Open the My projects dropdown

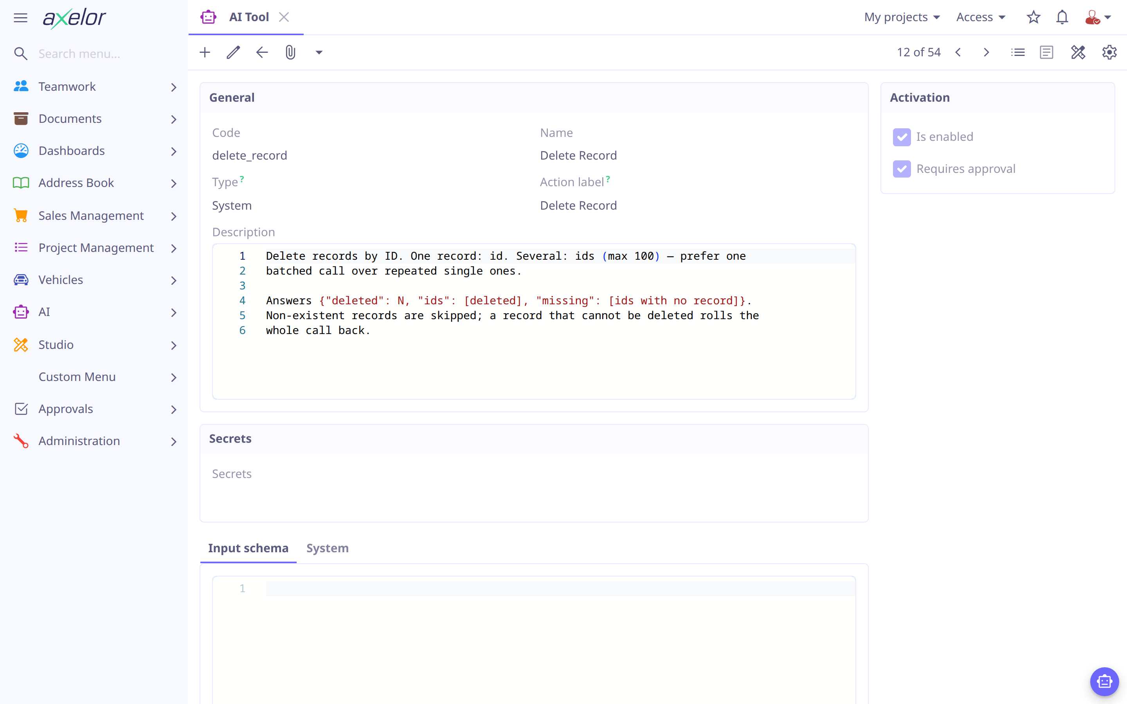tap(902, 17)
